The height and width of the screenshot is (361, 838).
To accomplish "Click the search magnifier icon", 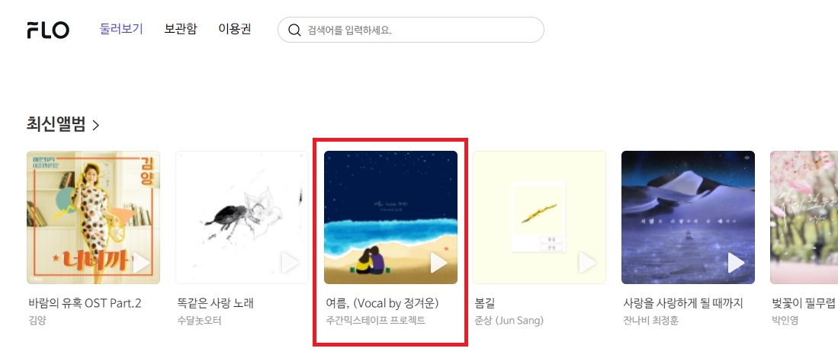I will [294, 30].
